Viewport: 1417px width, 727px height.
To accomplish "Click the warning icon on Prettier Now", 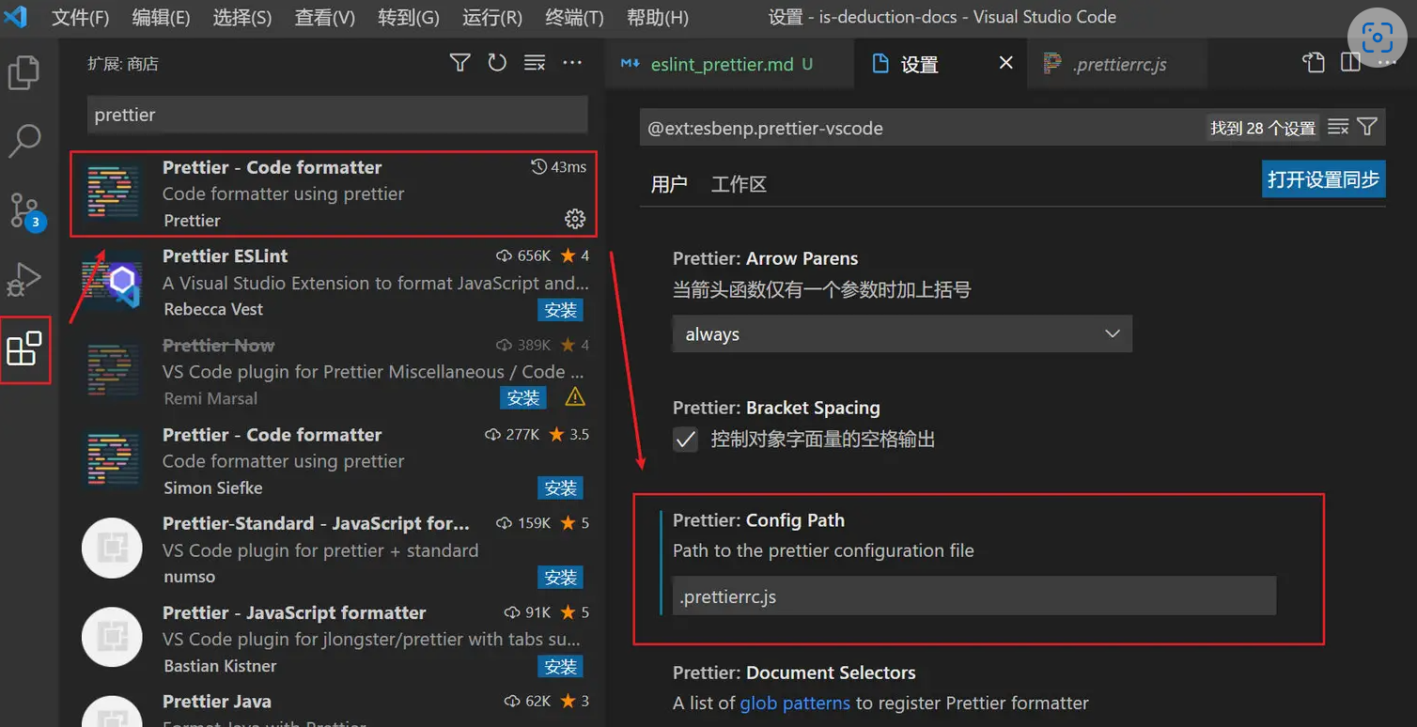I will pyautogui.click(x=575, y=397).
